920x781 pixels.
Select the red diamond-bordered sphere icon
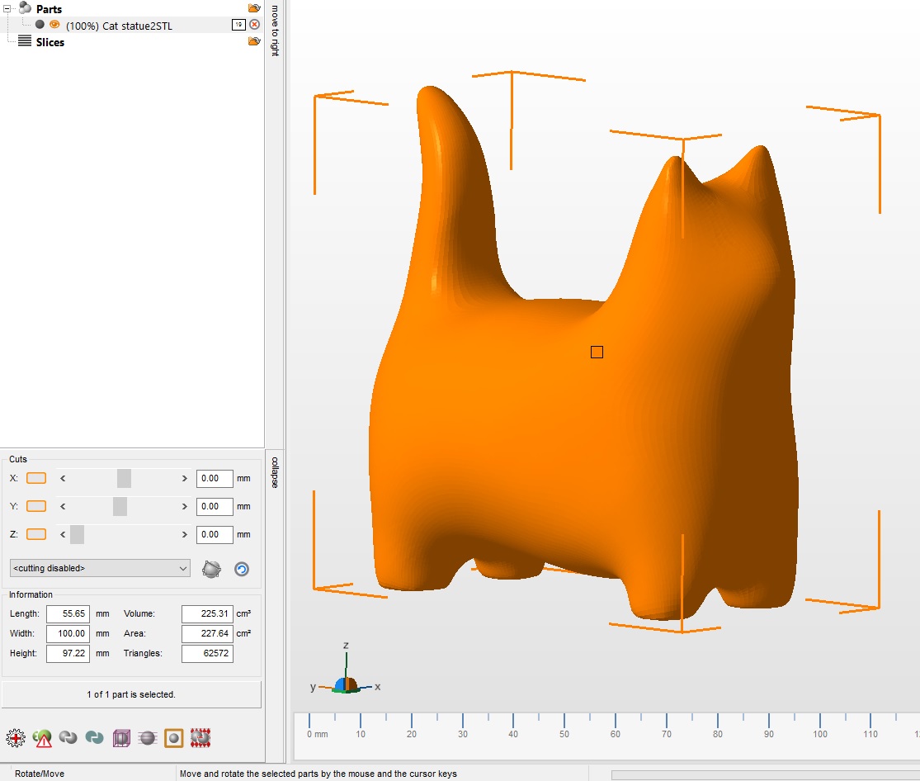200,738
